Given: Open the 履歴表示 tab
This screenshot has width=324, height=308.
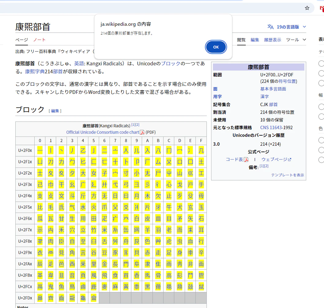Looking at the screenshot, I should pos(272,40).
